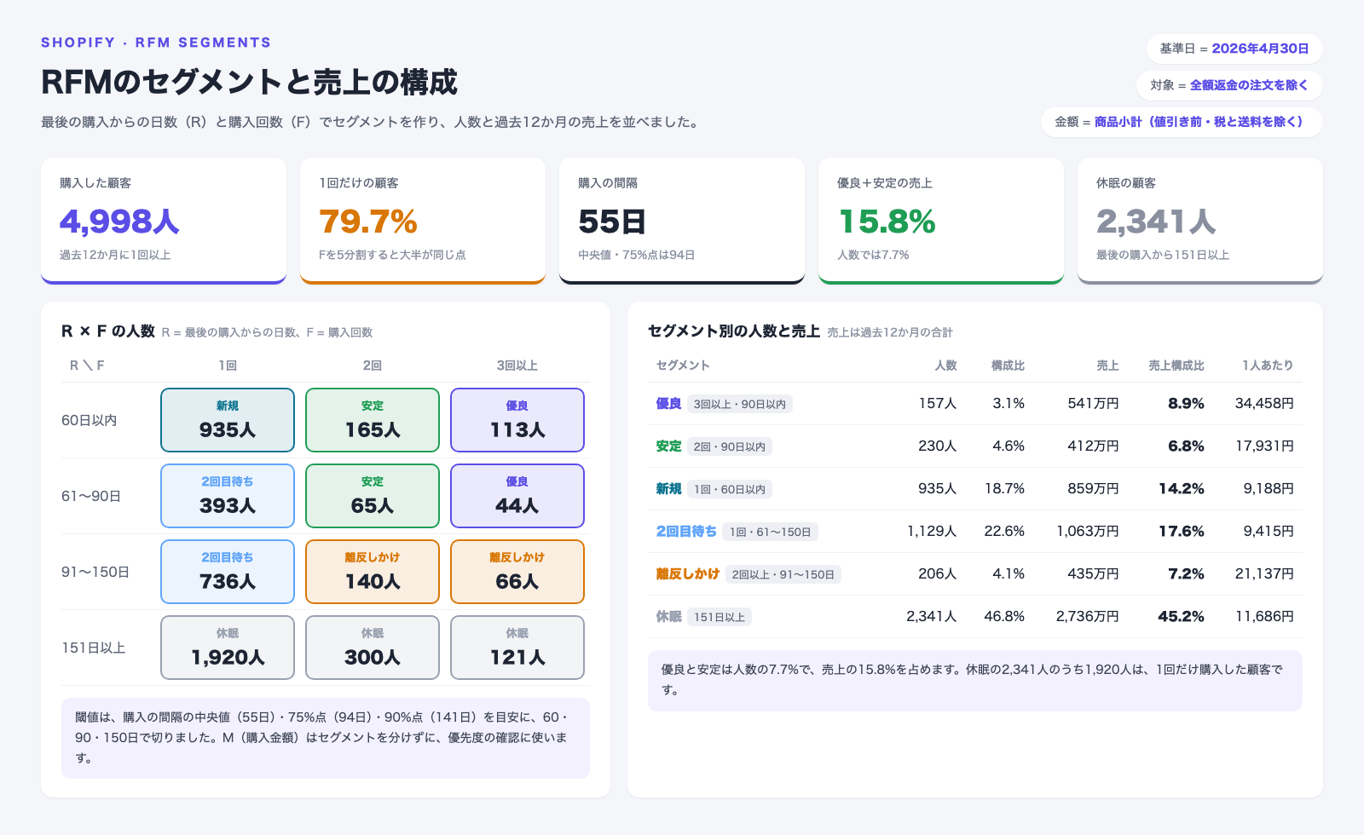
Task: Select the 1回だけの顧客 79.7% card
Action: pos(423,221)
